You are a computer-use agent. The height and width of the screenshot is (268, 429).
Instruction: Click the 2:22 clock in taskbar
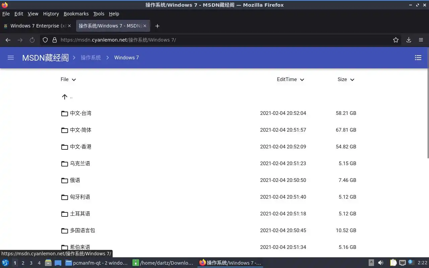pyautogui.click(x=422, y=263)
